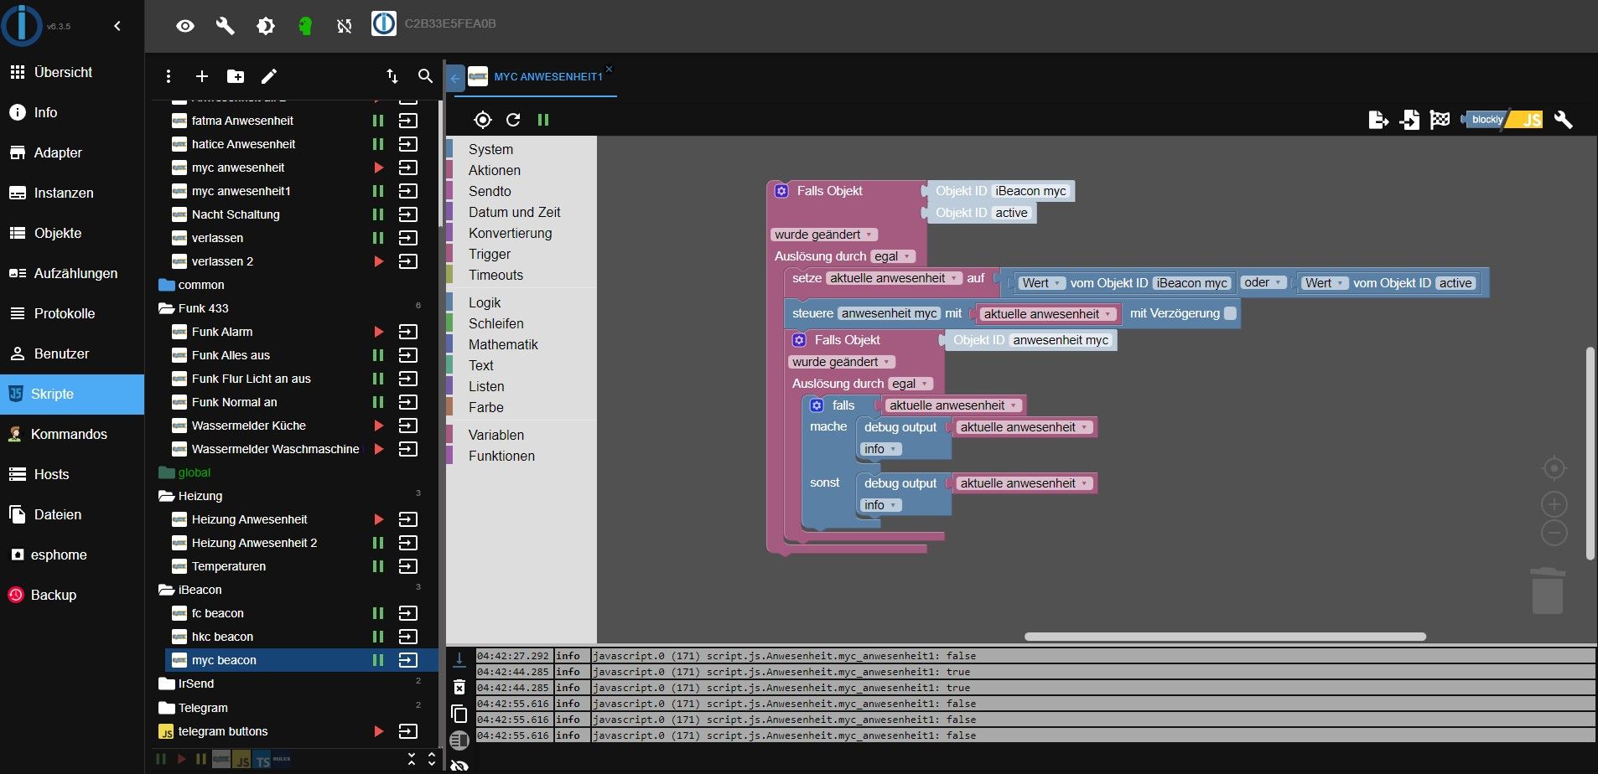Image resolution: width=1598 pixels, height=774 pixels.
Task: Start the 'myc anwesenheit' script with play button
Action: click(x=378, y=168)
